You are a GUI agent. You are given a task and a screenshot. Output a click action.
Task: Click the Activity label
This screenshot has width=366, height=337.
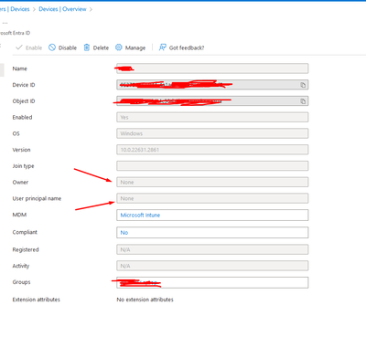(x=21, y=266)
